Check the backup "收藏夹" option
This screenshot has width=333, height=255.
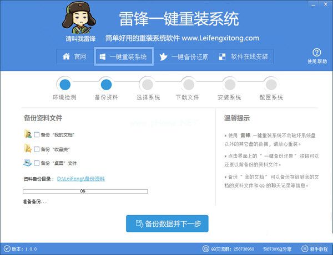[x=37, y=149]
